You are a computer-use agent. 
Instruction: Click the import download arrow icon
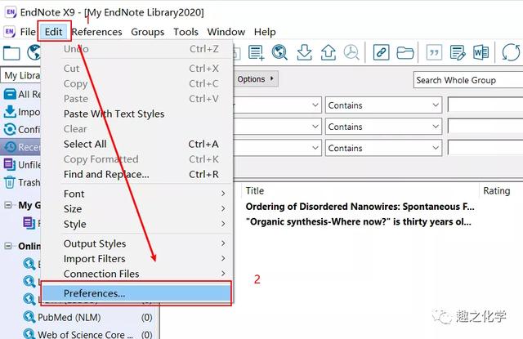point(304,52)
